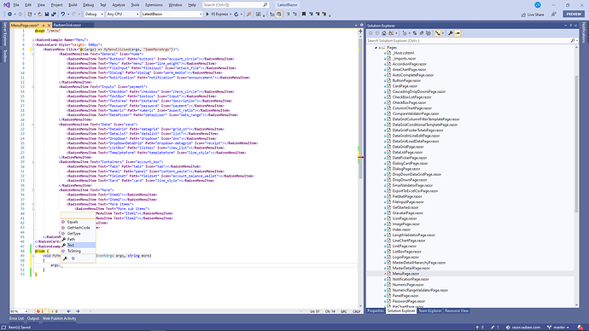589x331 pixels.
Task: Click the Solution Explorer Home icon
Action: [x=384, y=33]
